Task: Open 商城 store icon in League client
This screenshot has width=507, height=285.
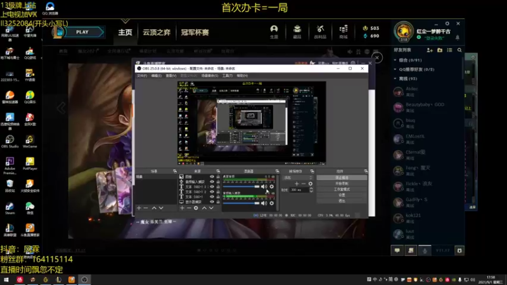Action: coord(343,32)
